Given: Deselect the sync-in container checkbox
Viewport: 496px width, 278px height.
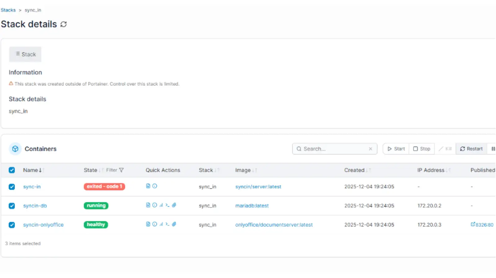Looking at the screenshot, I should click(x=12, y=187).
